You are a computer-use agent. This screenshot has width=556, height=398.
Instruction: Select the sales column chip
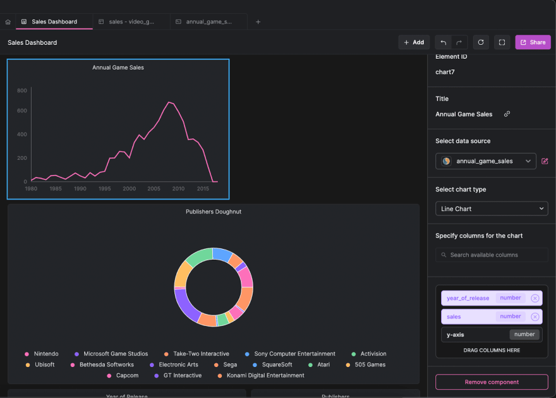(x=492, y=317)
